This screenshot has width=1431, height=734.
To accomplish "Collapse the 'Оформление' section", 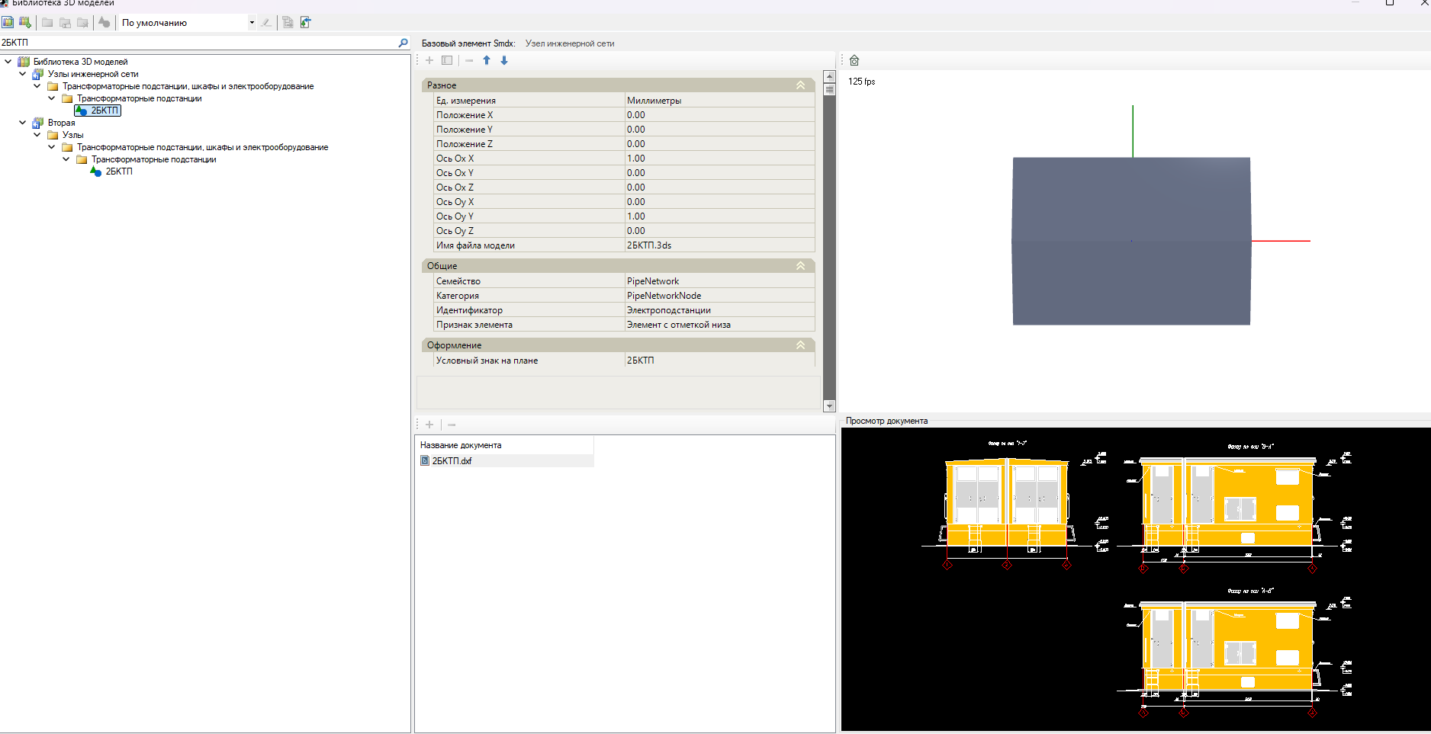I will [800, 345].
